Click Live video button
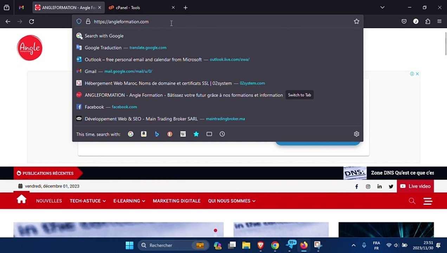Screen dimensions: 447x253 (x=415, y=186)
